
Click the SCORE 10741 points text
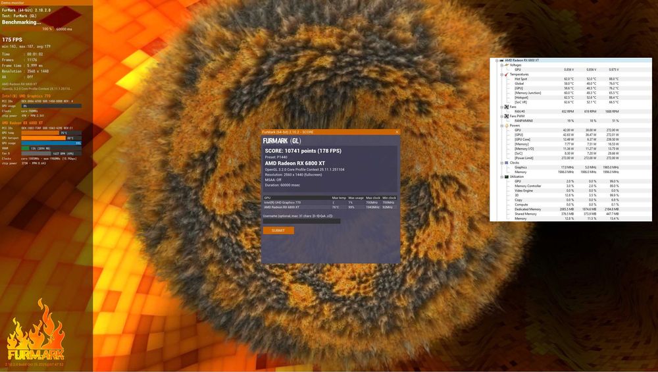303,151
